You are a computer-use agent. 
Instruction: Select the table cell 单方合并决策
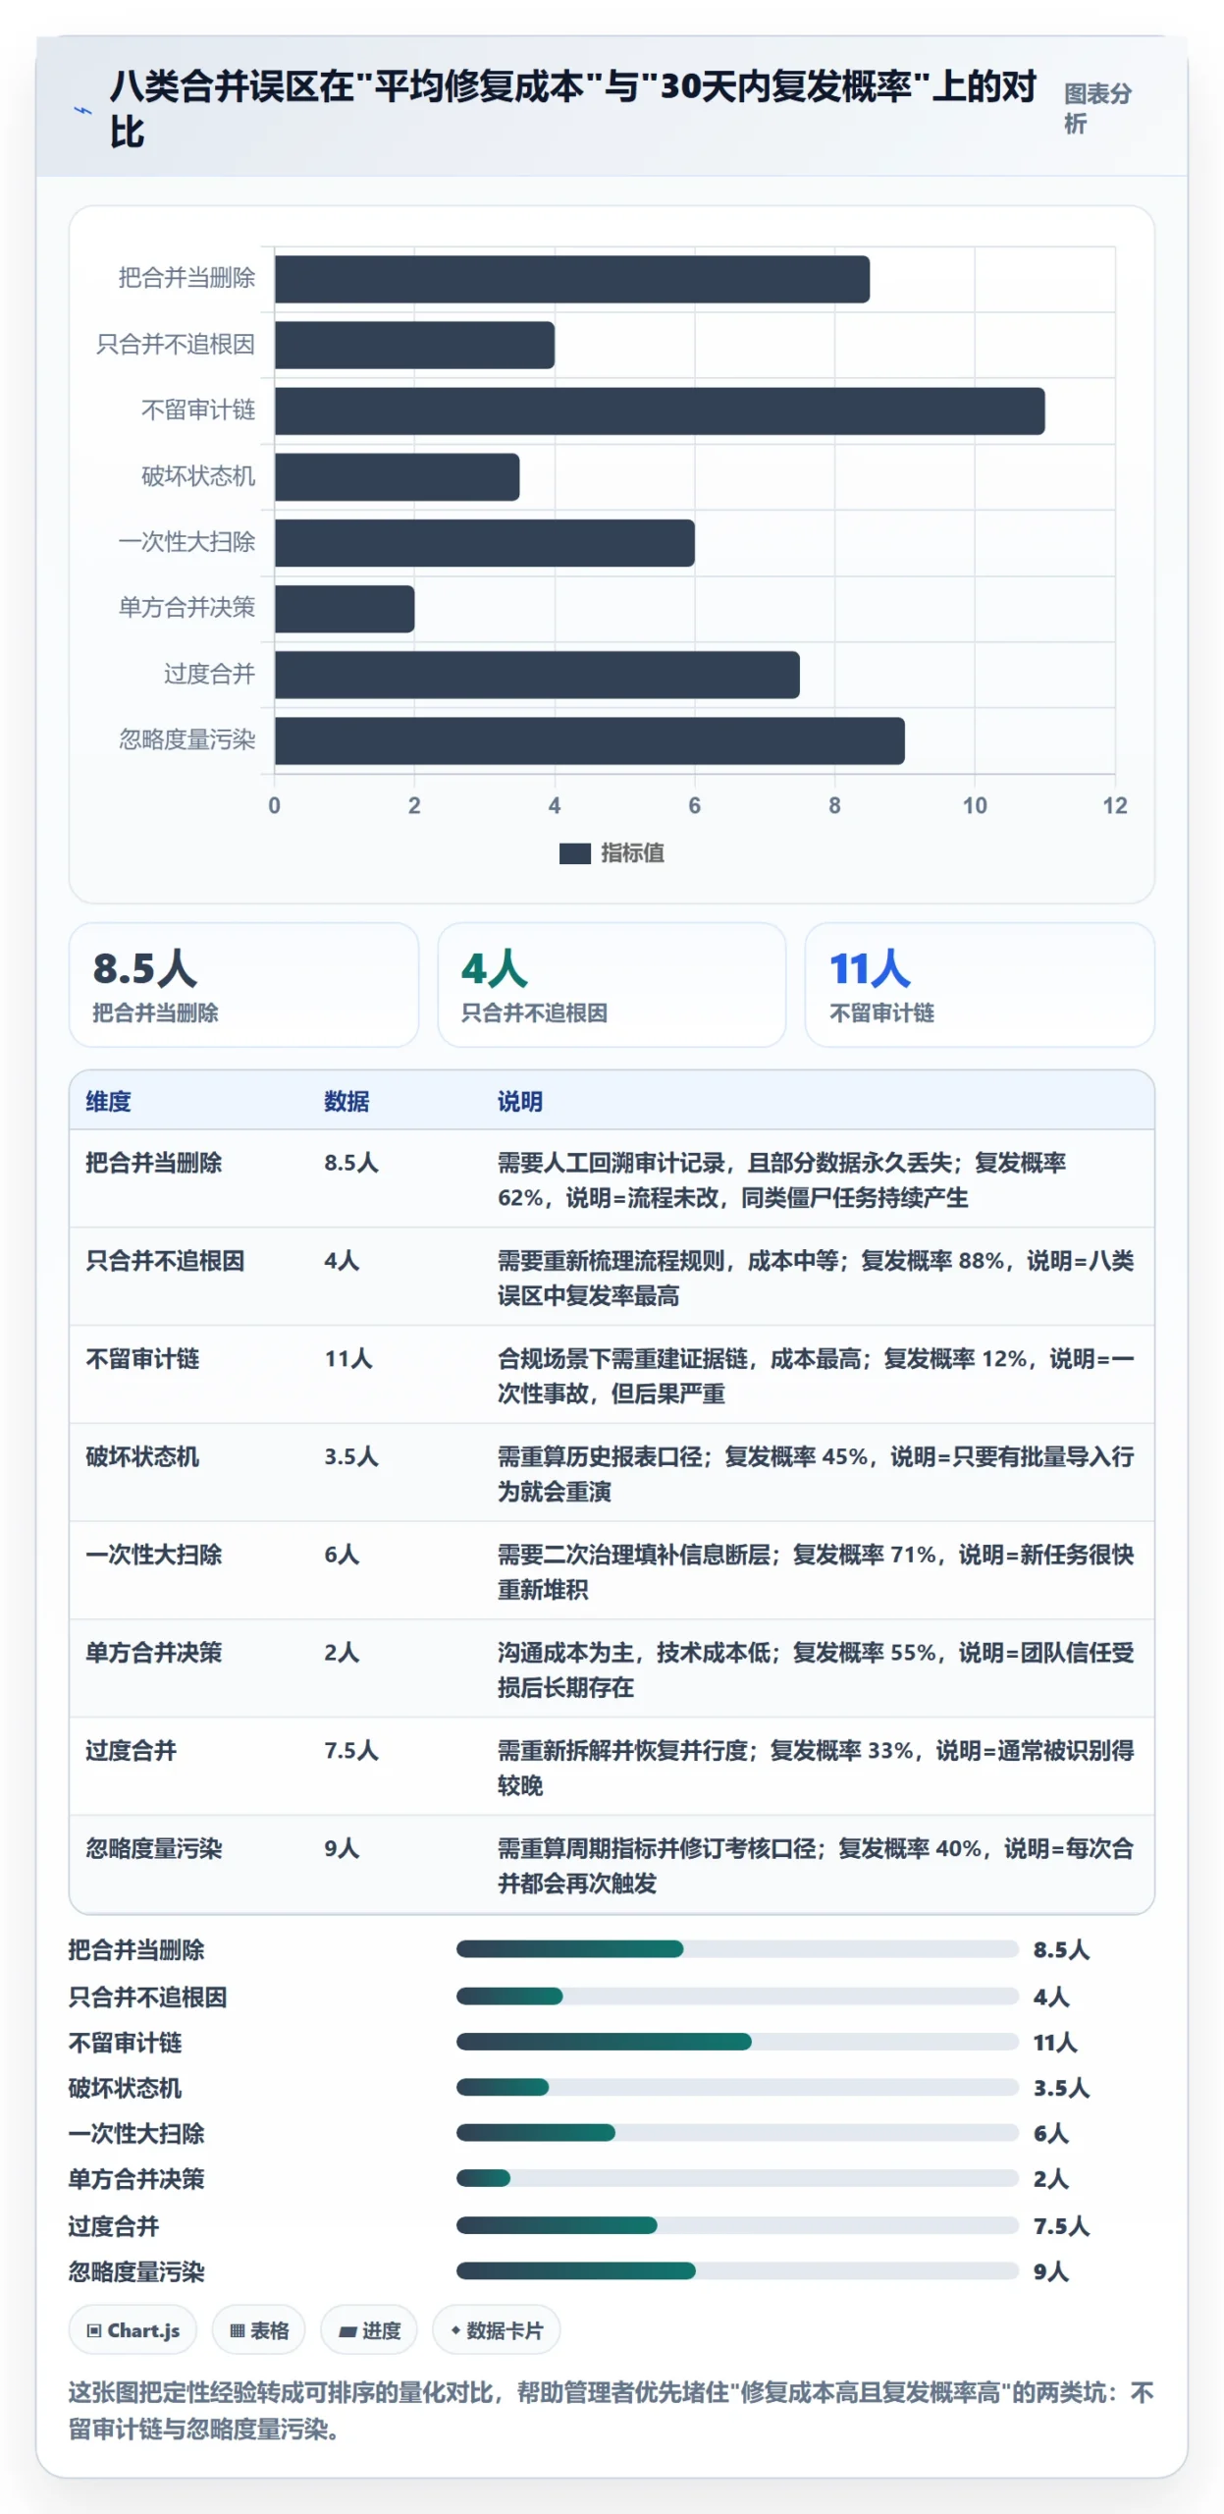[x=154, y=1653]
